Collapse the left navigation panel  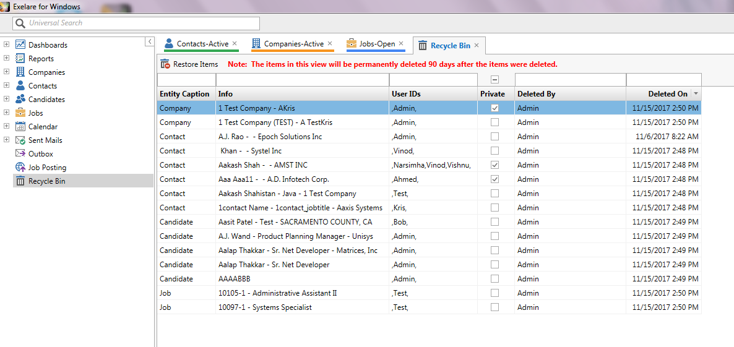149,41
